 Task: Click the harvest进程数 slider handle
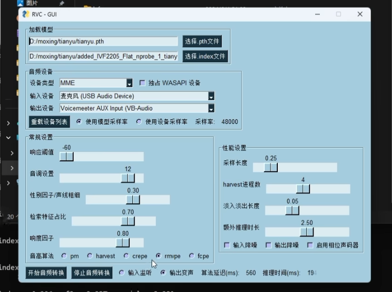pyautogui.click(x=303, y=189)
